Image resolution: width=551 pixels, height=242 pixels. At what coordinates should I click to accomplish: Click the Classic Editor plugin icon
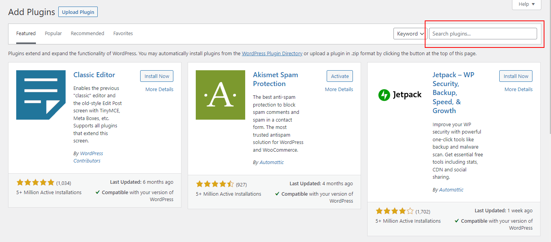pyautogui.click(x=41, y=95)
